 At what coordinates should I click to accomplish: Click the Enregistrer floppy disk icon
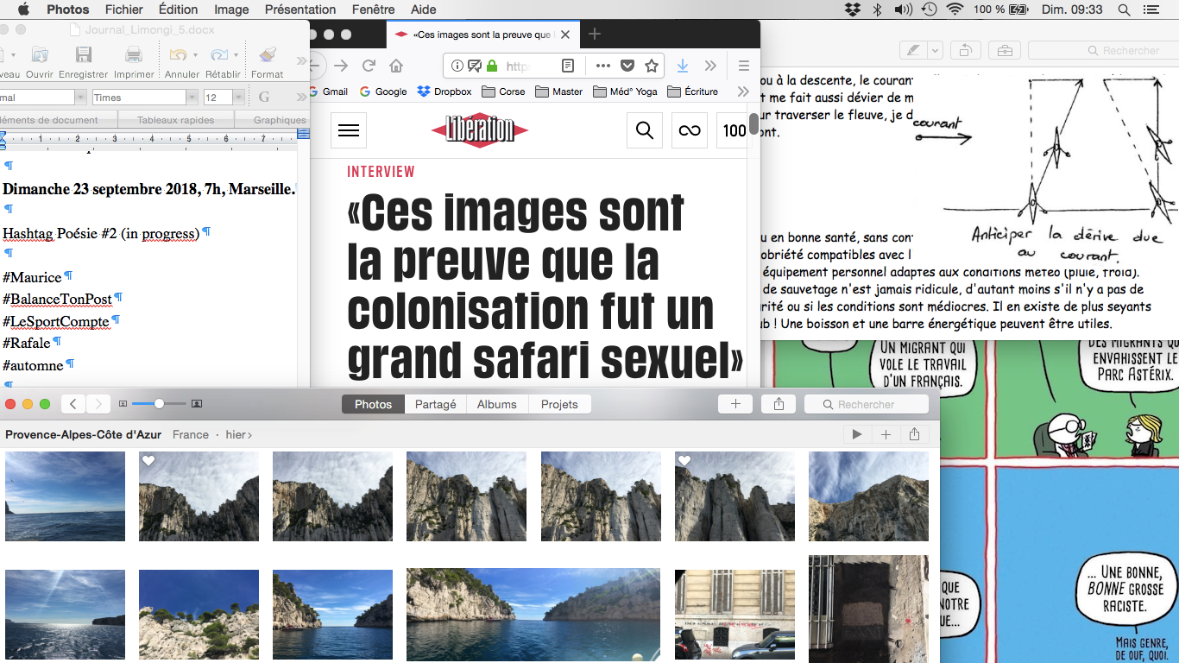click(84, 56)
